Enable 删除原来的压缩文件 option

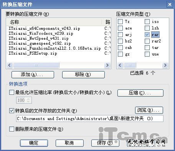[x=12, y=129]
